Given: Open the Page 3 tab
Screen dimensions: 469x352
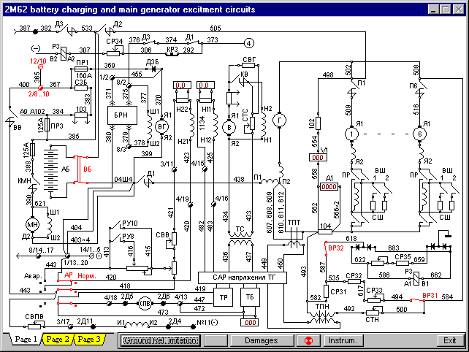Looking at the screenshot, I should [x=89, y=340].
